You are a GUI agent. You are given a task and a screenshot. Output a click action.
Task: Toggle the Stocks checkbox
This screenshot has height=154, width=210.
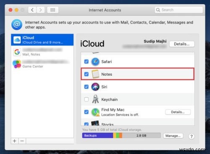(x=87, y=124)
